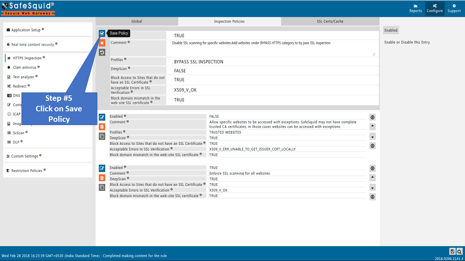Screen dimensions: 465x261
Task: Click the FALSE value of Enabled row
Action: [214, 116]
